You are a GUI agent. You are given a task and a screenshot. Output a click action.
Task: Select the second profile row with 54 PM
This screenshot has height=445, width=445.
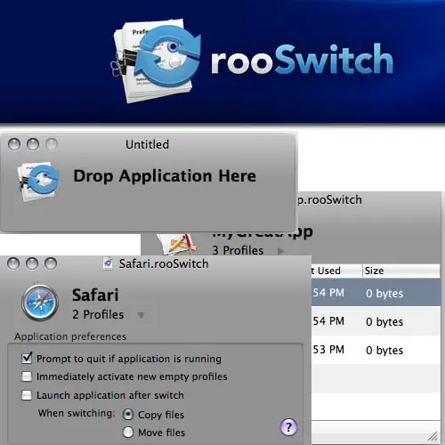376,321
